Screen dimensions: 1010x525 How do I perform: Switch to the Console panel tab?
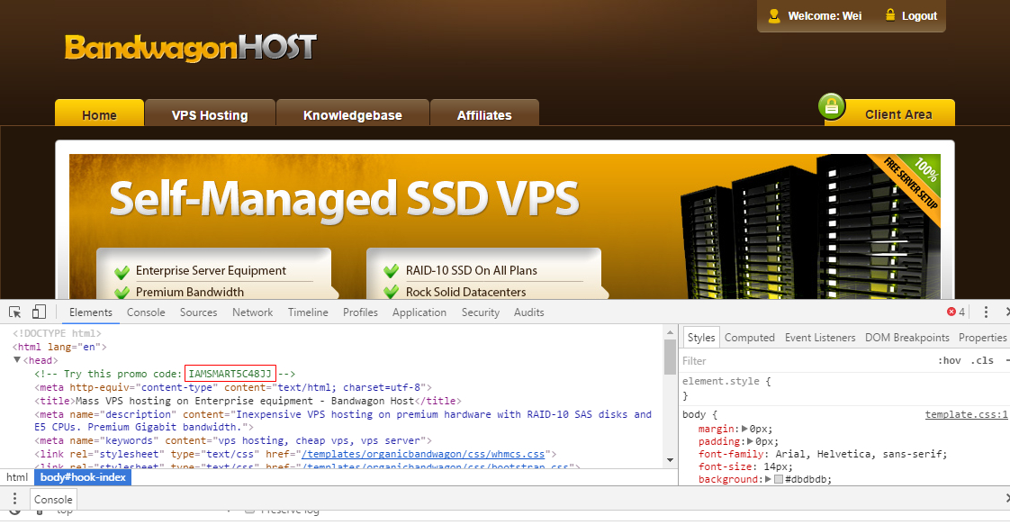coord(146,312)
